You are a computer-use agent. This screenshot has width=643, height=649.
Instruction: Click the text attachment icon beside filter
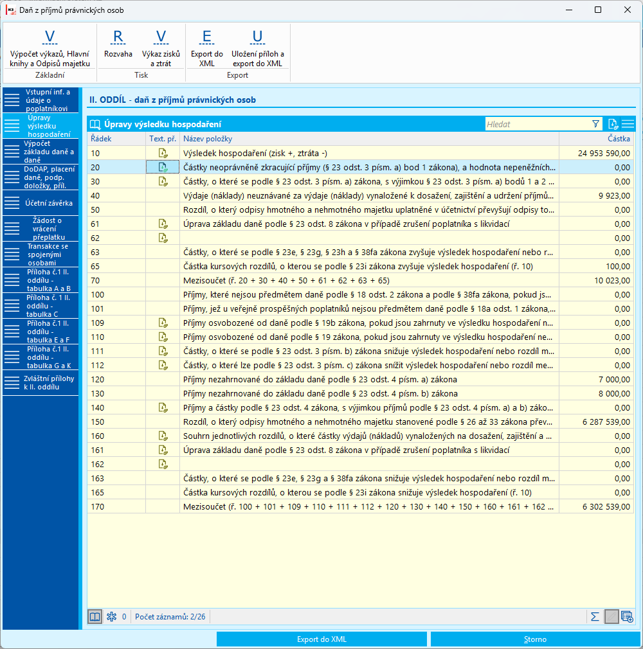[x=613, y=124]
